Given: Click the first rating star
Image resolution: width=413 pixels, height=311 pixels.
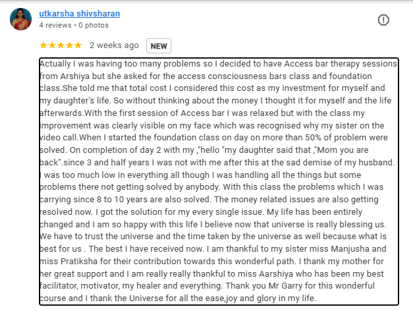Looking at the screenshot, I should coord(43,45).
